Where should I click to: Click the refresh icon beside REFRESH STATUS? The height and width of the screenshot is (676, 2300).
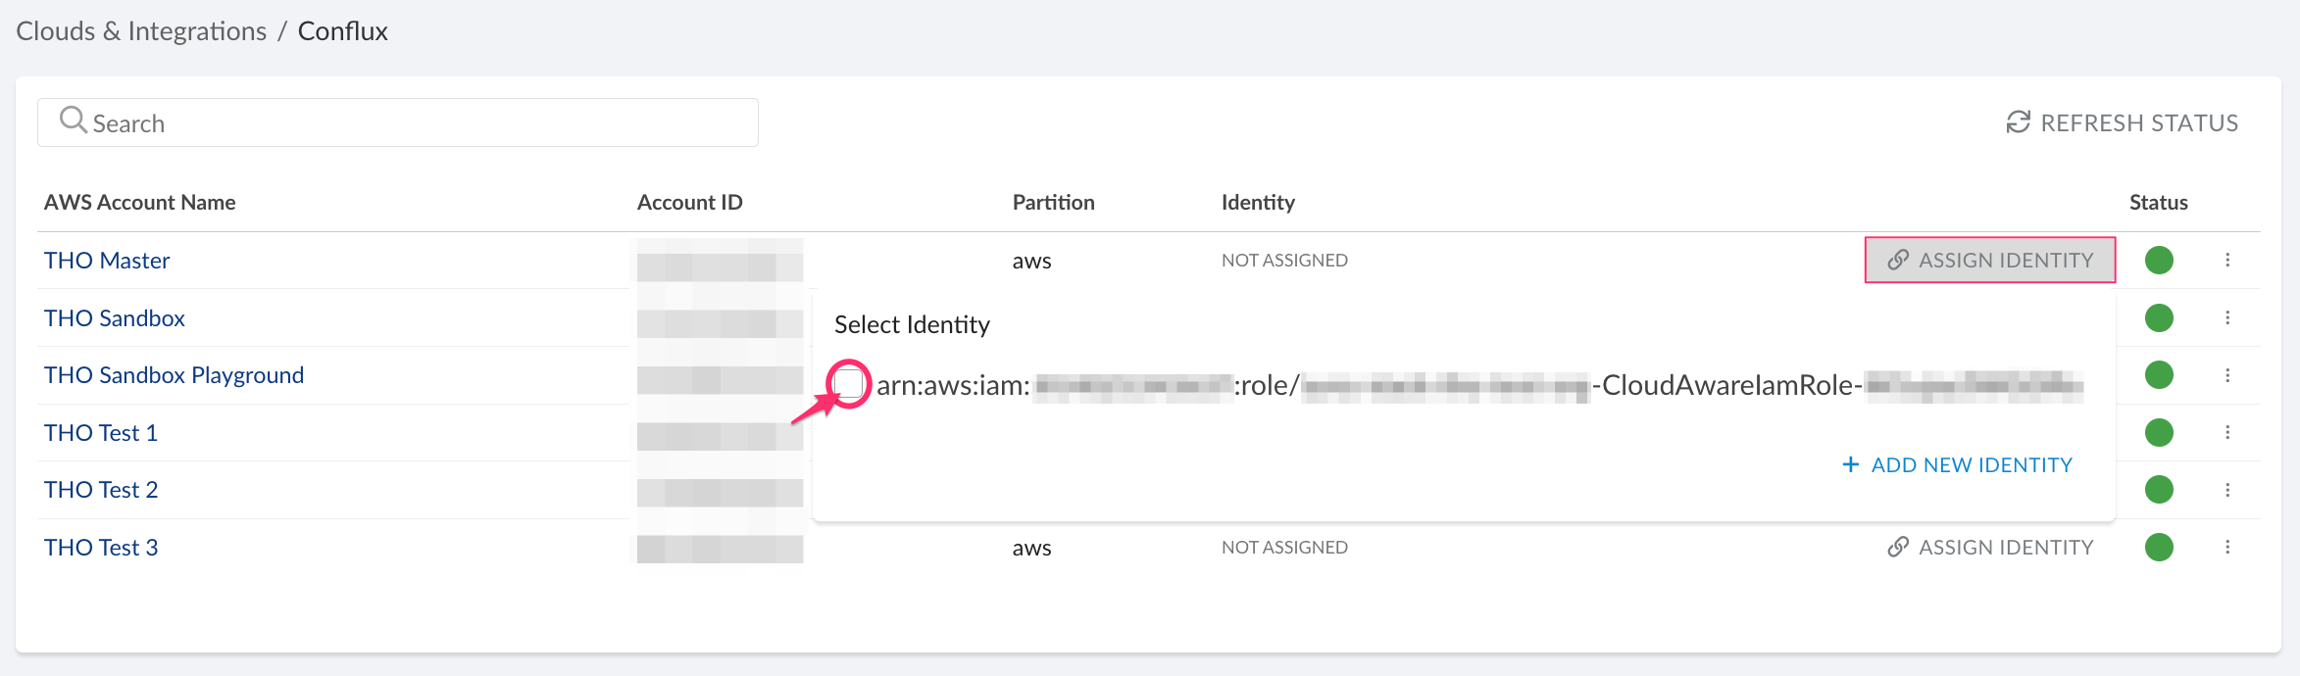tap(2016, 122)
